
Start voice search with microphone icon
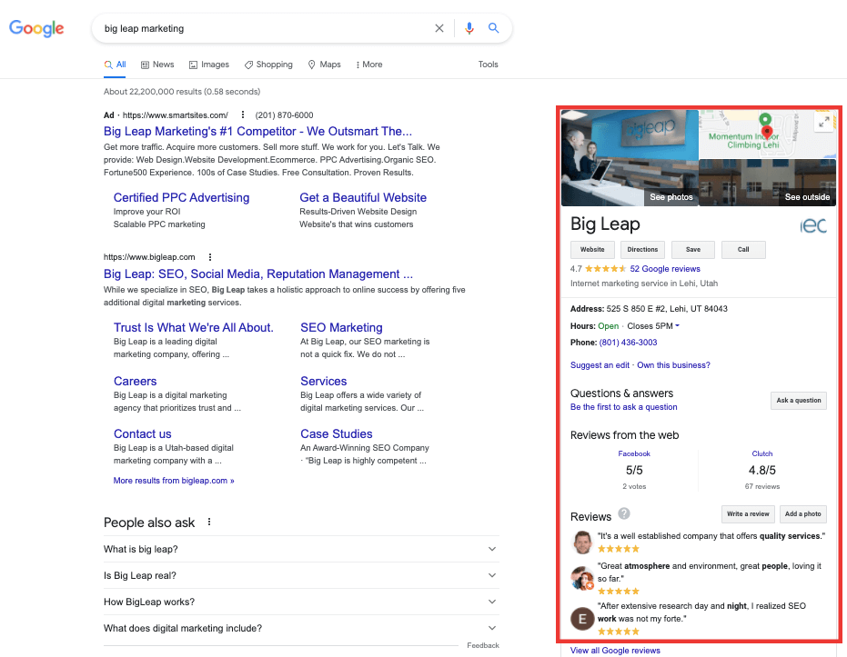tap(469, 28)
